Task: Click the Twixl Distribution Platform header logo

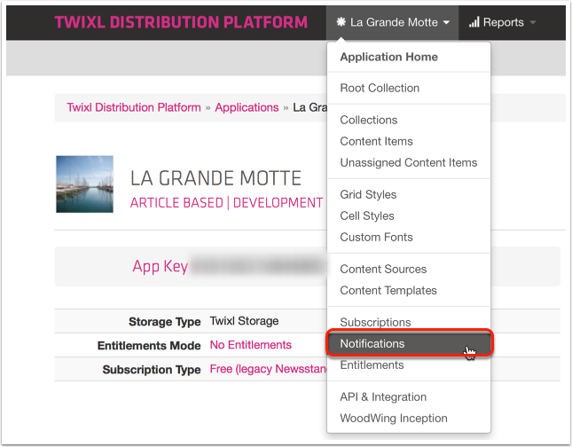Action: (181, 22)
